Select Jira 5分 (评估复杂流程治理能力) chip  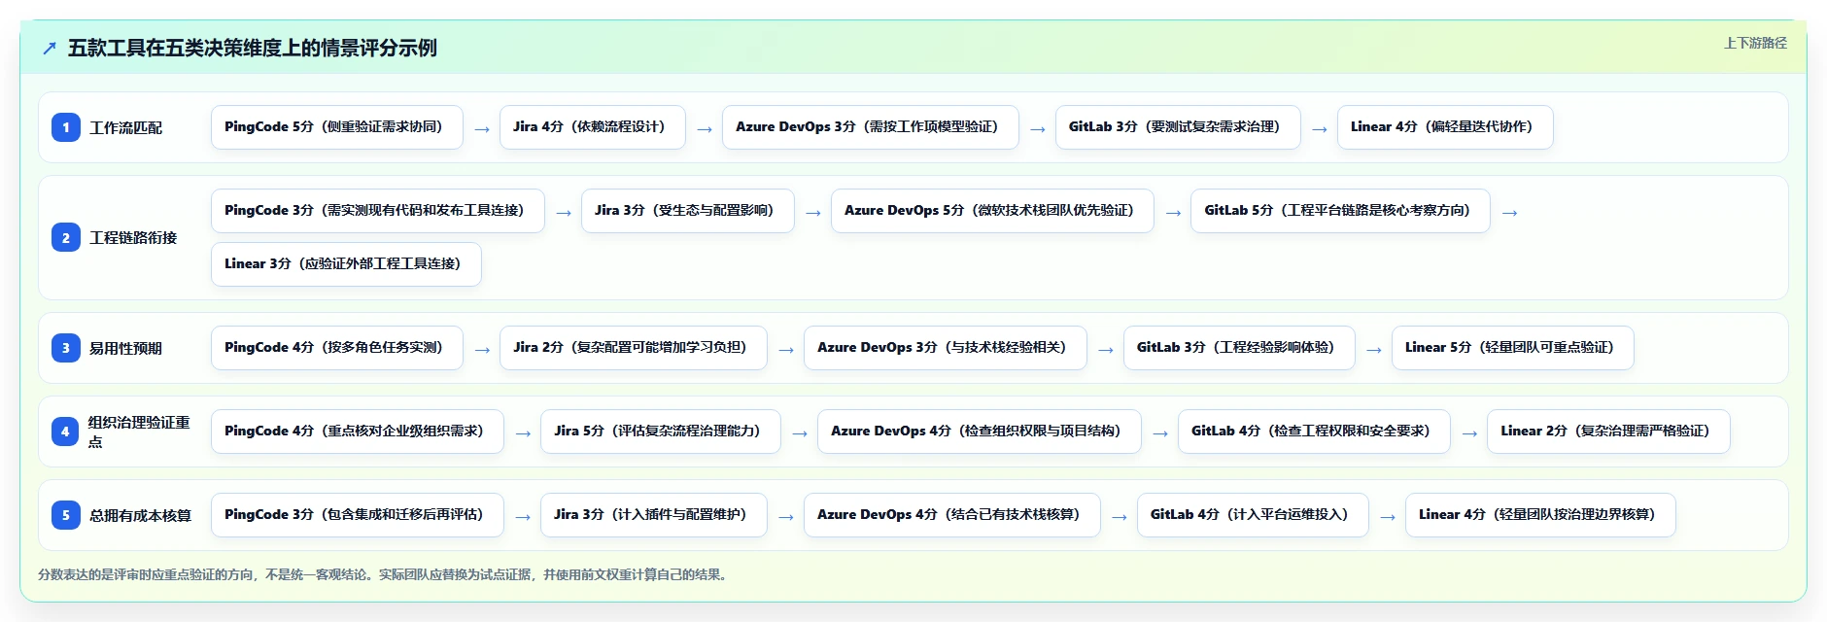coord(661,432)
